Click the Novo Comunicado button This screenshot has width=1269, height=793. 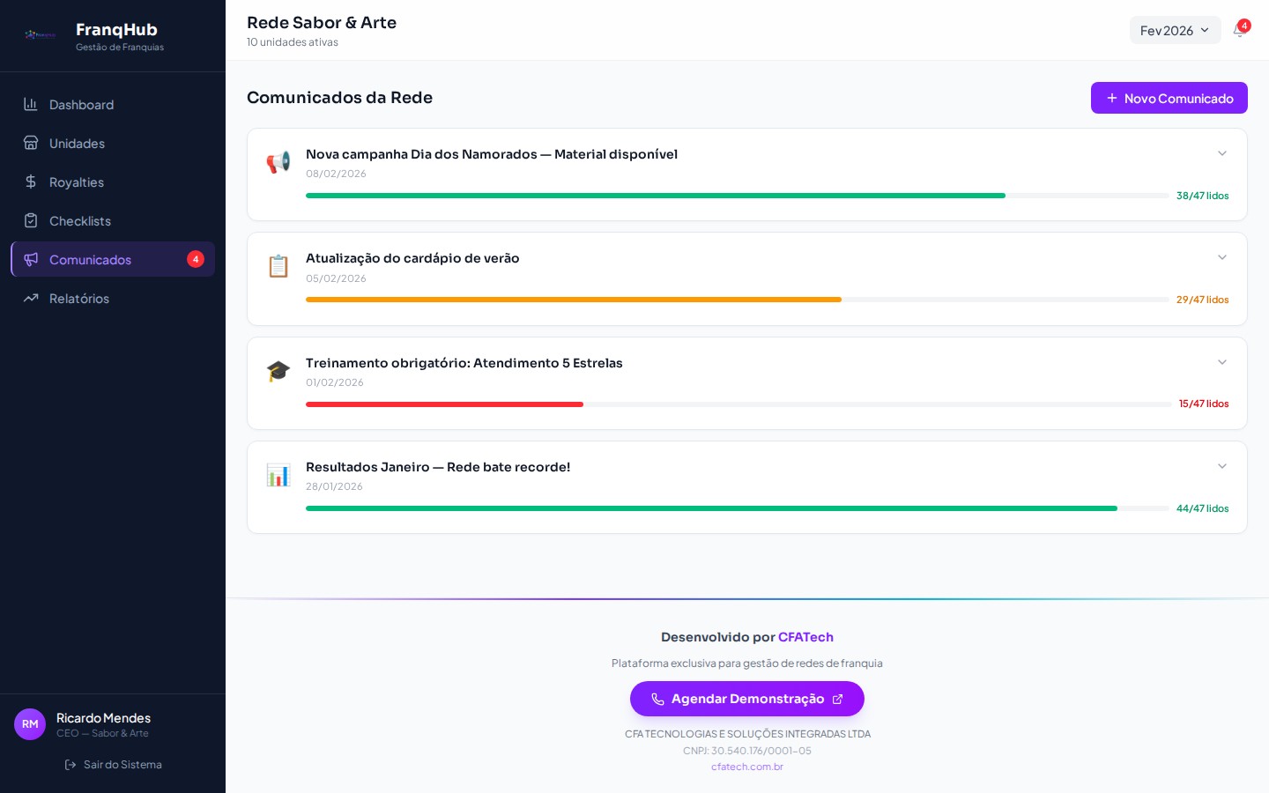coord(1169,98)
